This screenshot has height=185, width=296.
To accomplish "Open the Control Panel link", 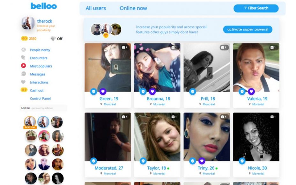I will tap(40, 99).
